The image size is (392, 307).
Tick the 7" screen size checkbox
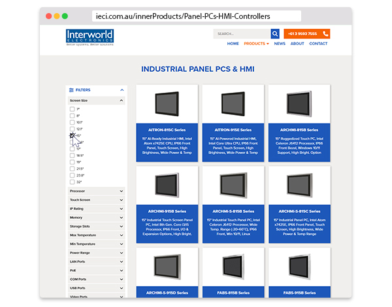pos(73,109)
